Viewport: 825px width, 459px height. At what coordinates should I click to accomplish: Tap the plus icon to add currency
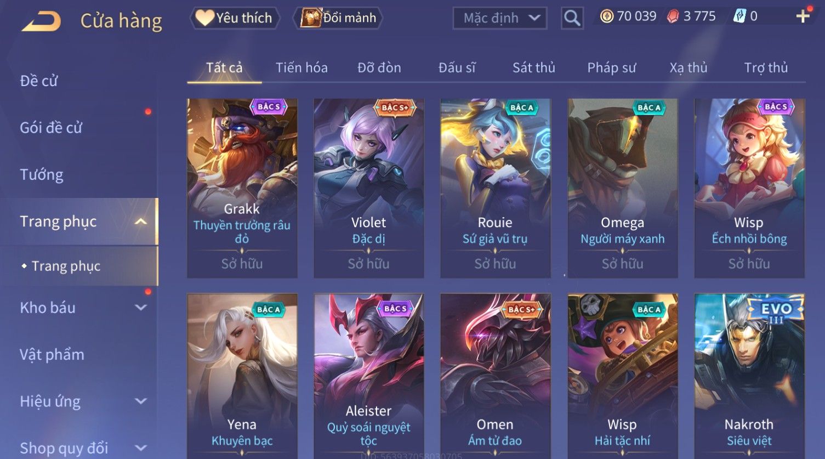803,16
